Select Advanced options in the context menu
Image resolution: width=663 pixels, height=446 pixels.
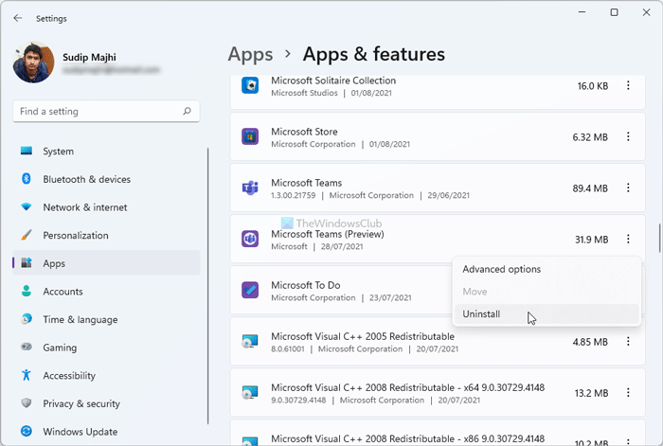point(501,269)
